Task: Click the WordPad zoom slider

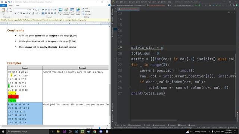Action: tap(99, 128)
